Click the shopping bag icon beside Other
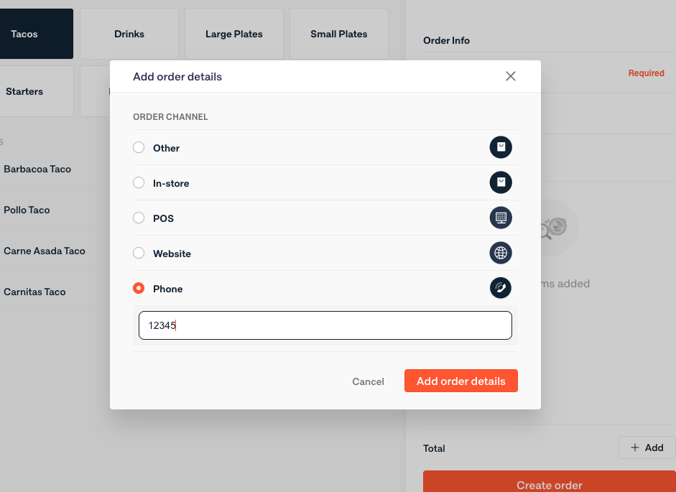Viewport: 676px width, 492px height. pyautogui.click(x=501, y=147)
